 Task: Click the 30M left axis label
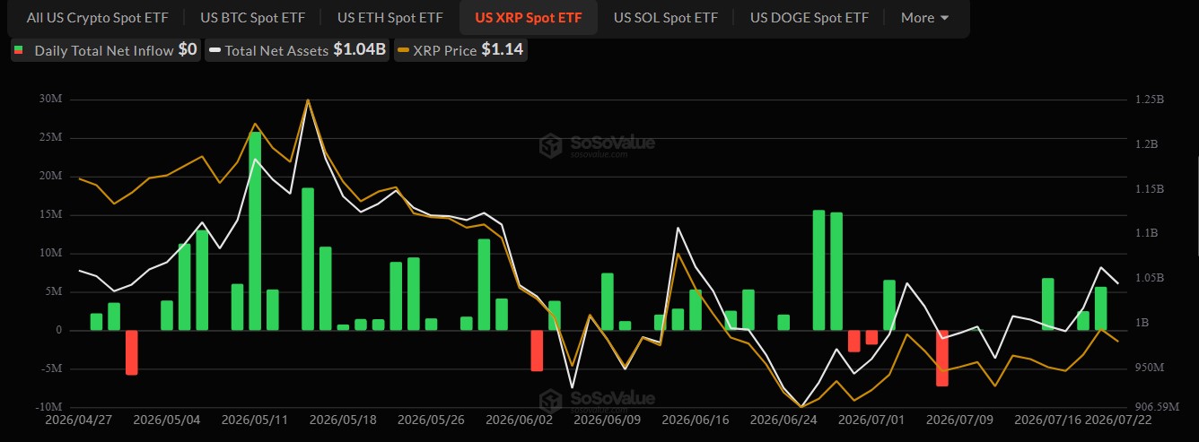tap(50, 99)
